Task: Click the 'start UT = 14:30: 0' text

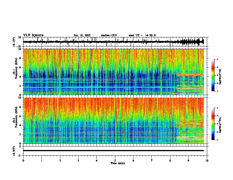Action: point(142,35)
